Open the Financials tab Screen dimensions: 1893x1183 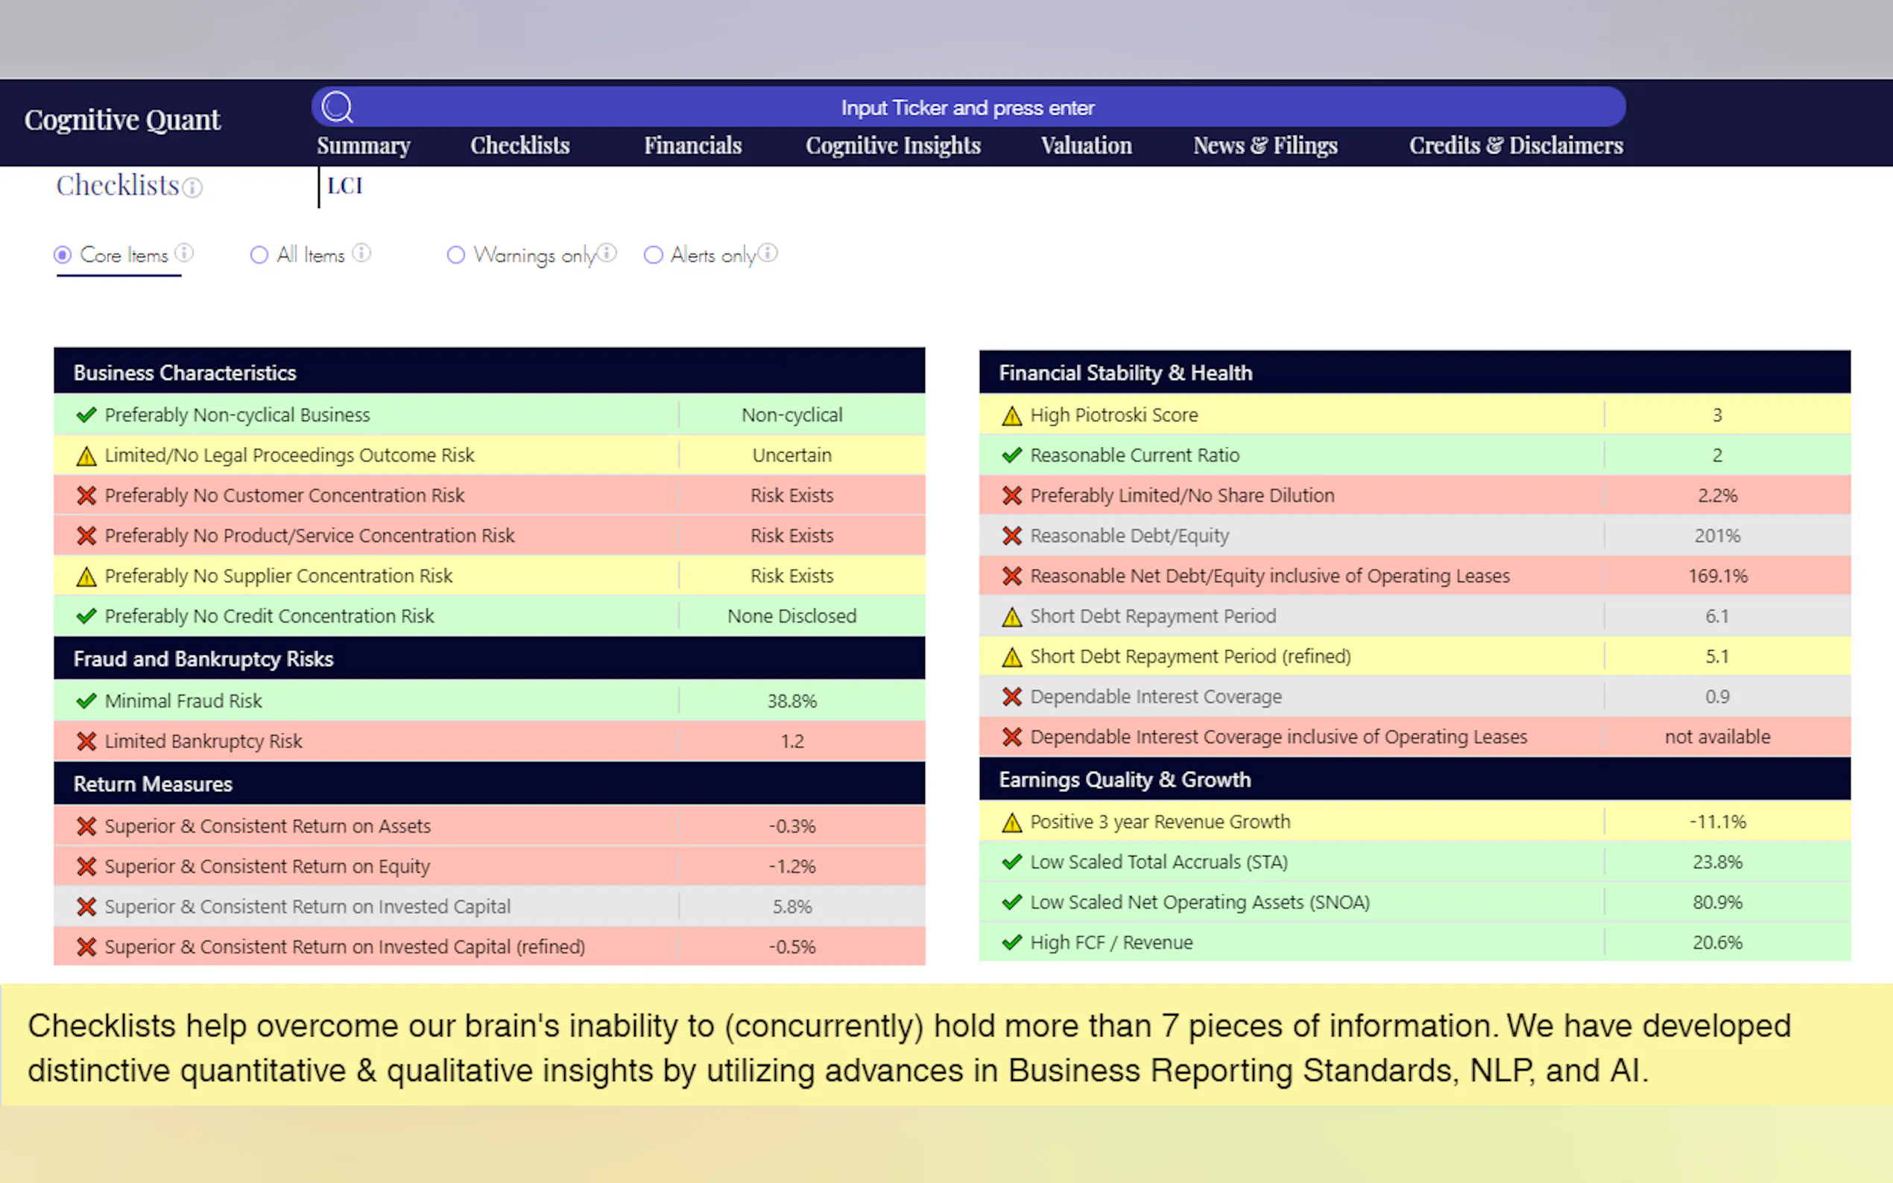tap(692, 145)
